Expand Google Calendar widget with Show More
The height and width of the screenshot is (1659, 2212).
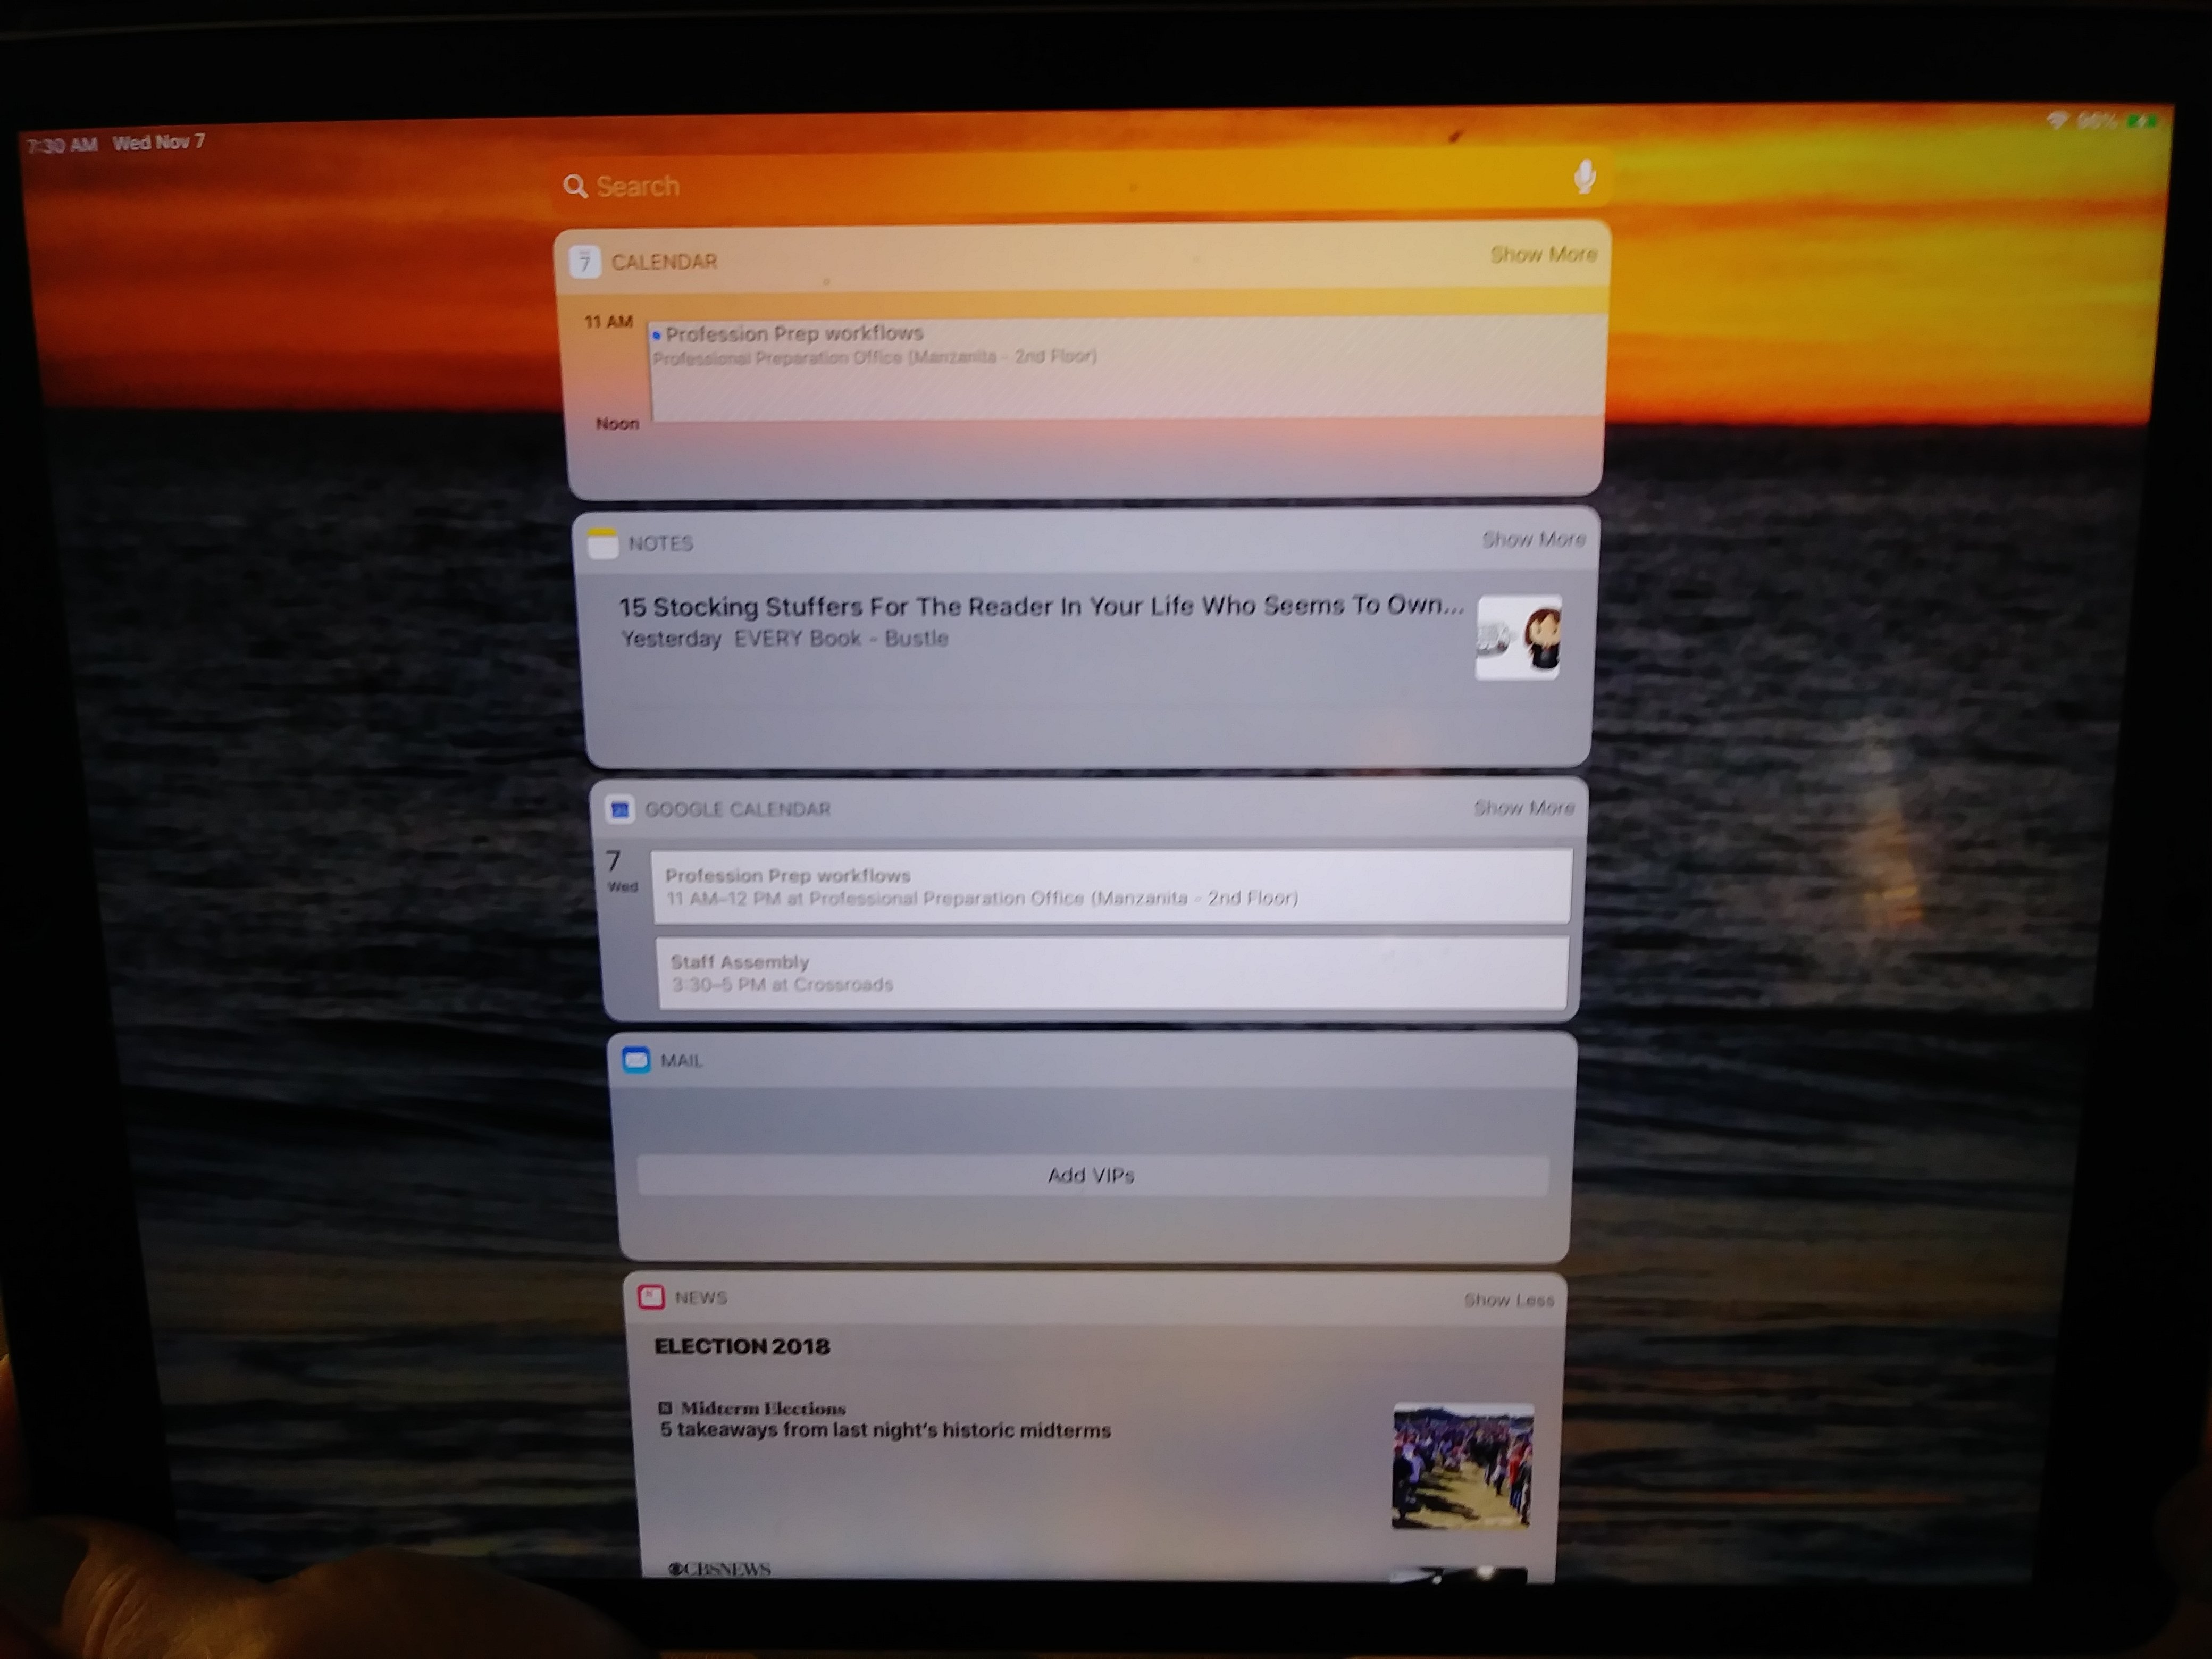point(1524,807)
